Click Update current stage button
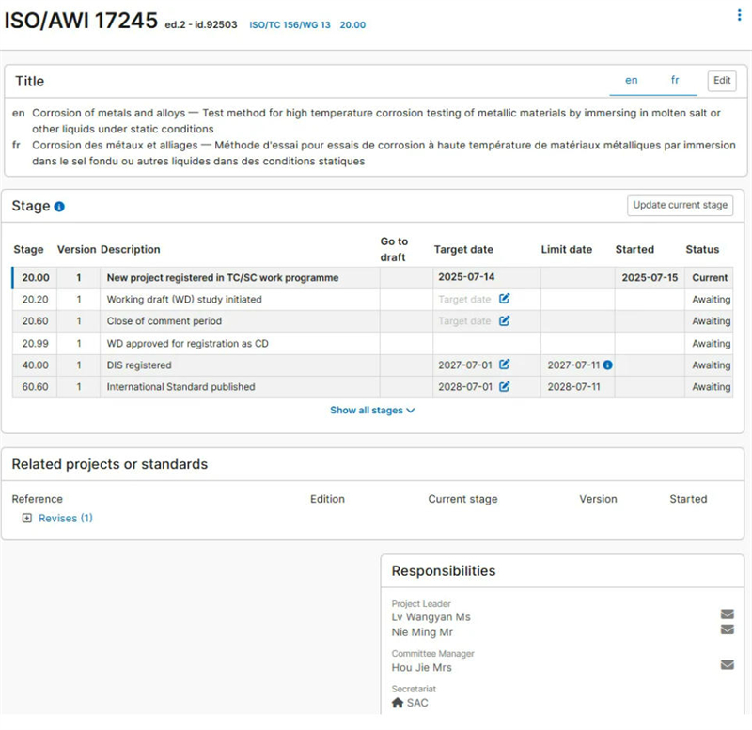The width and height of the screenshot is (752, 730). tap(680, 205)
